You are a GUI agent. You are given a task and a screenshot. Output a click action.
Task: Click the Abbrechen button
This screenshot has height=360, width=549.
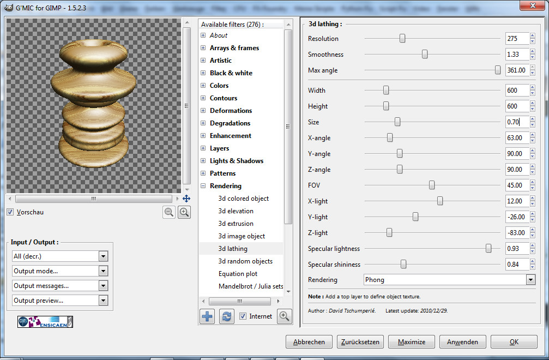pos(309,342)
